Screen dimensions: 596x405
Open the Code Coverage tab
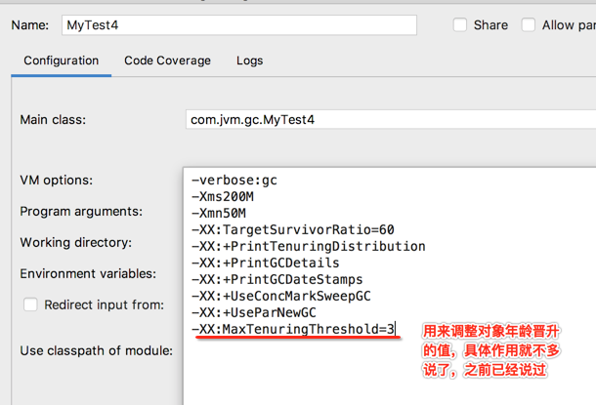click(167, 61)
